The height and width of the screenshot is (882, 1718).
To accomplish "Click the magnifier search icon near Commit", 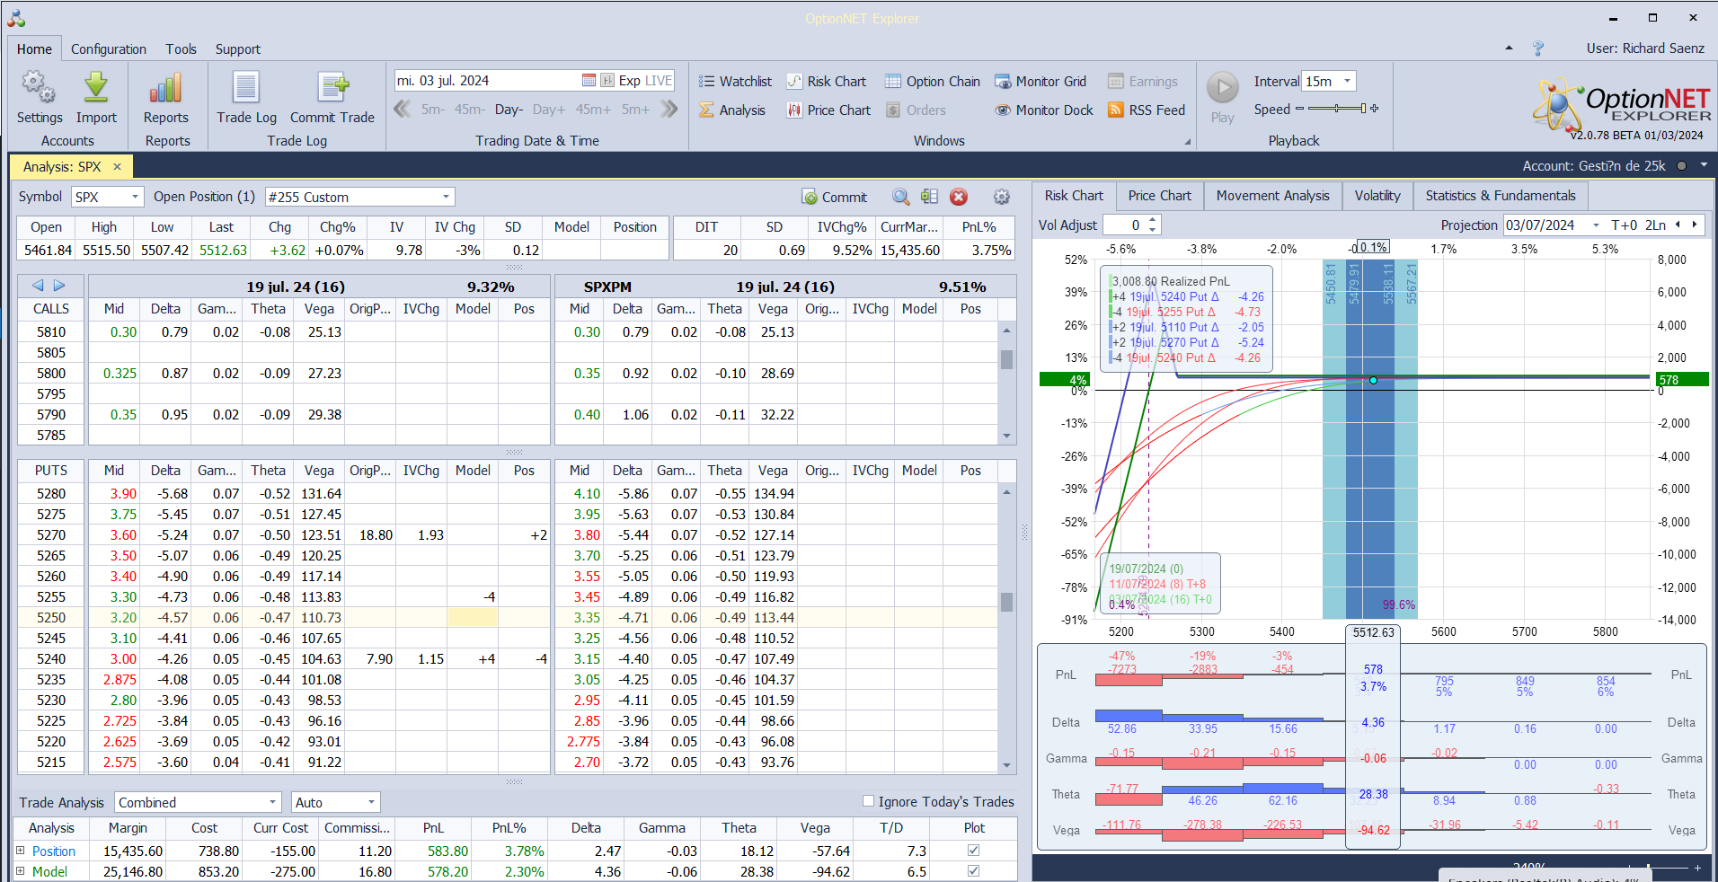I will coord(900,197).
